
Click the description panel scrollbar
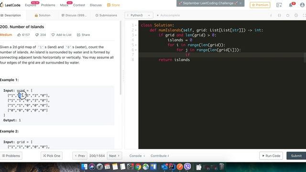pos(120,58)
